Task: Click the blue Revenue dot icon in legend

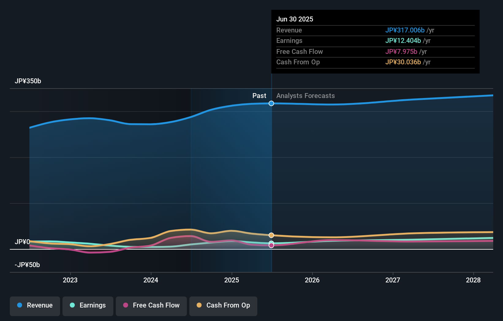Action: pyautogui.click(x=20, y=305)
